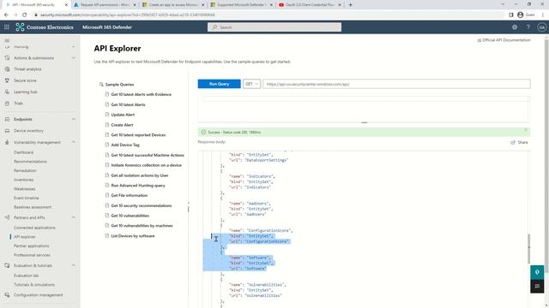Collapse the Vulnerability management chevron
Screen dimensions: 549x308
click(x=74, y=142)
